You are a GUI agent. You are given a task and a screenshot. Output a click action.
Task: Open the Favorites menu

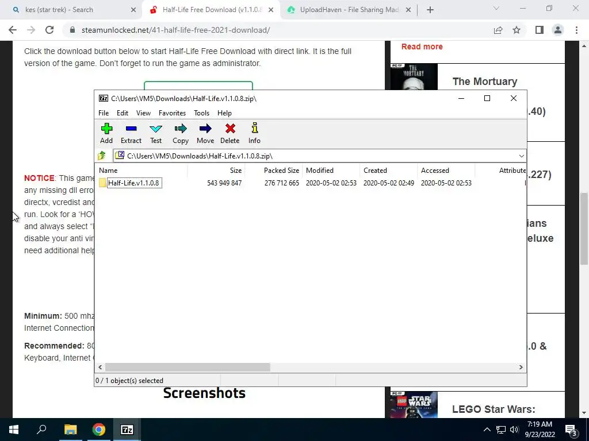172,113
